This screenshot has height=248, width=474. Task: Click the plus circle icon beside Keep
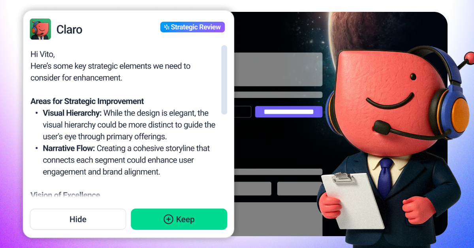click(168, 219)
